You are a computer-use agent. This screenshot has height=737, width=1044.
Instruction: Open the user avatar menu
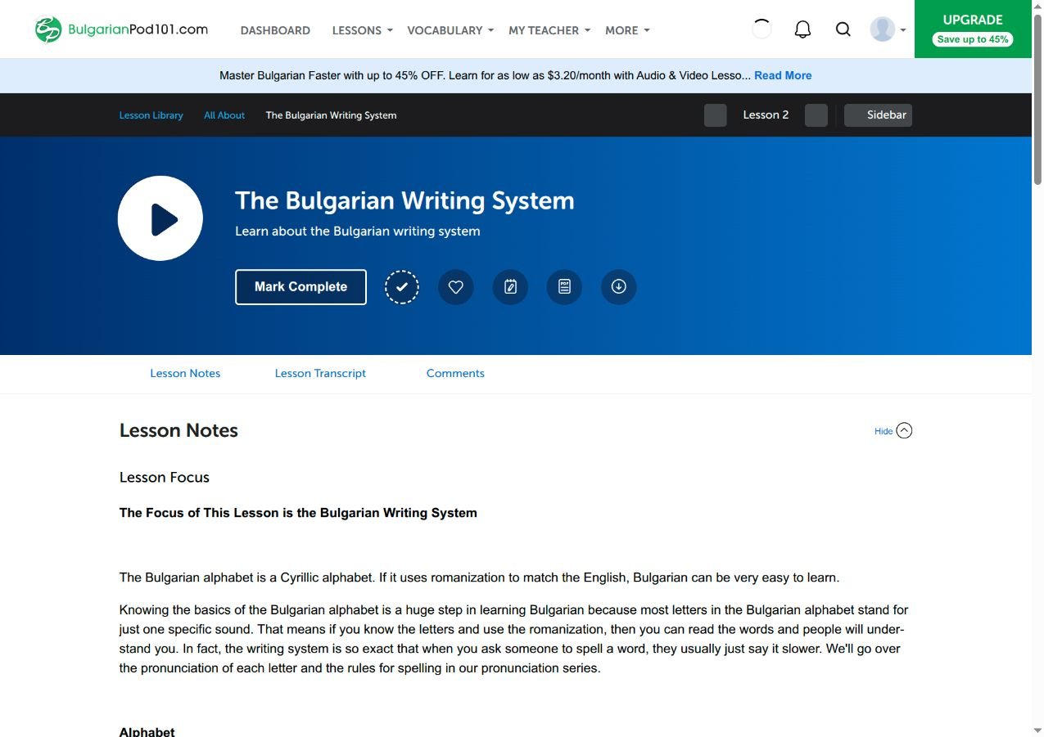888,29
